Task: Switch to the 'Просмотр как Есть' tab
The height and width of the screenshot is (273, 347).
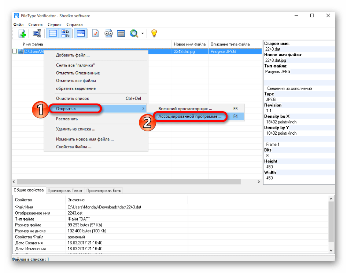Action: point(104,190)
